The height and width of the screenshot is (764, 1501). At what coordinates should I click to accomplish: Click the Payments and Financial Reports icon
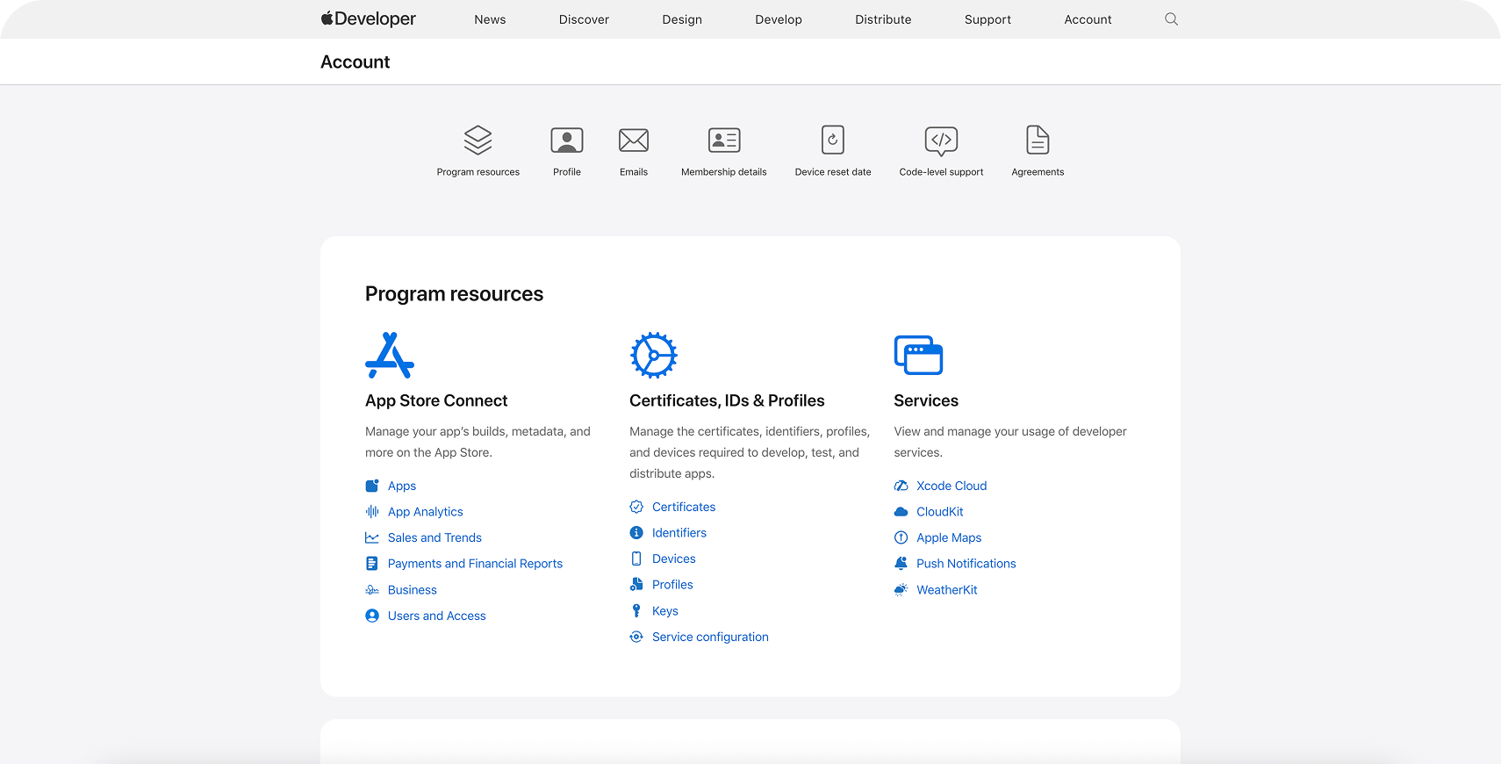pos(372,564)
